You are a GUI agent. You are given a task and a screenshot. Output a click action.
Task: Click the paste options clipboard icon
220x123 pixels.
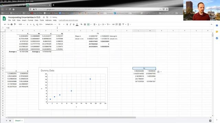tap(158, 72)
